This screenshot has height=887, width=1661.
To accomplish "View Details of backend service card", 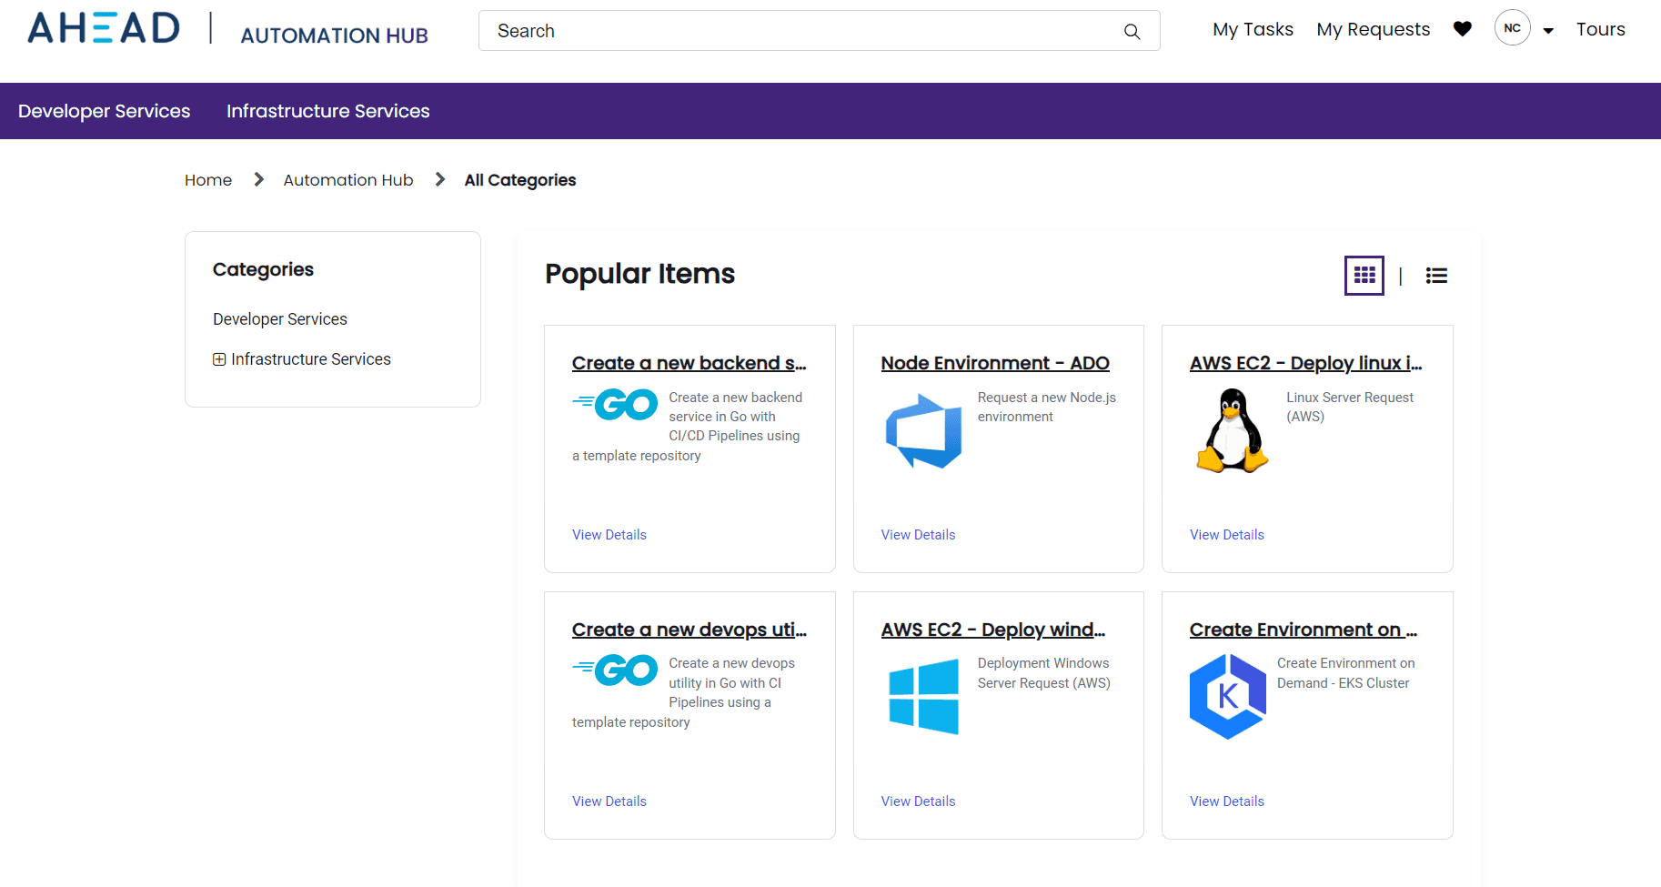I will [x=609, y=535].
